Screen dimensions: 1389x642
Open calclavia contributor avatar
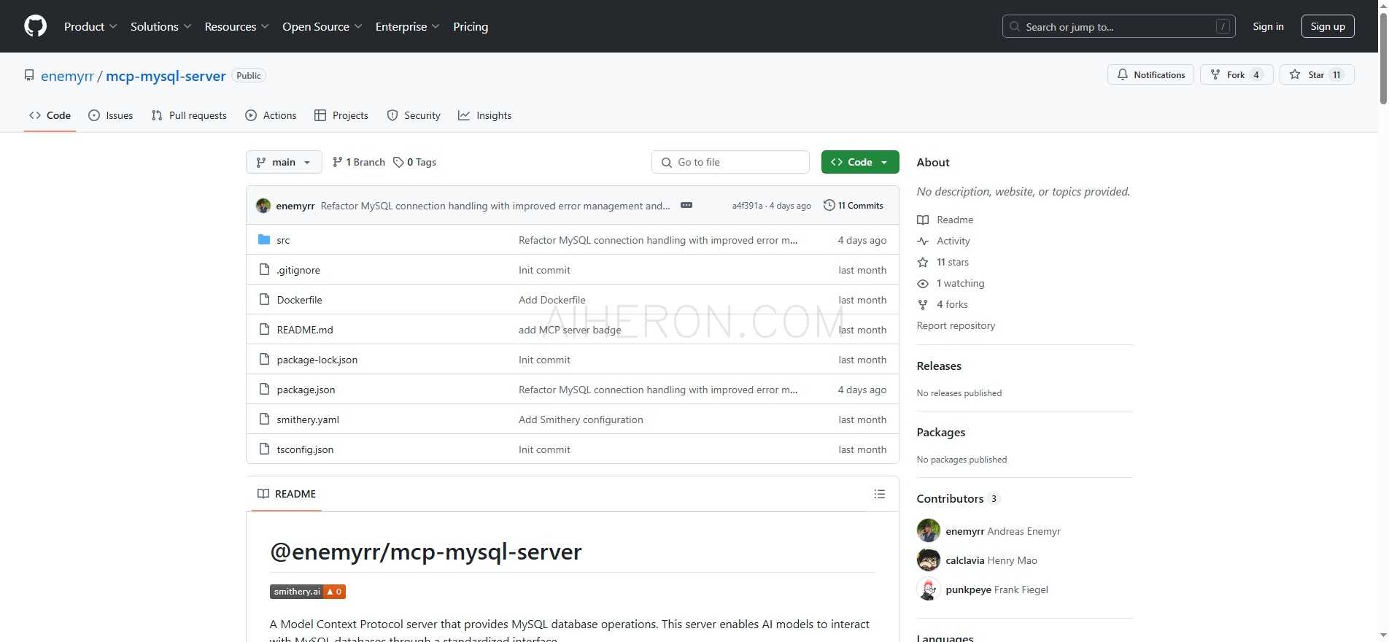[928, 560]
